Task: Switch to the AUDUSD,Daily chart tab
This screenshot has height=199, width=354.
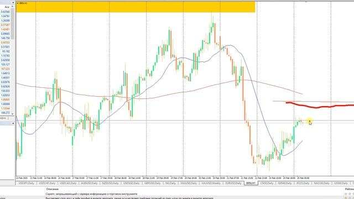Action: coord(89,183)
